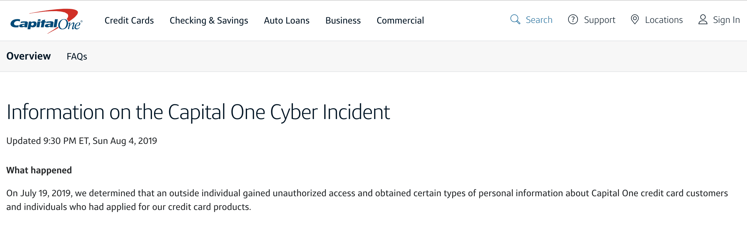Click the Search text link

[539, 20]
